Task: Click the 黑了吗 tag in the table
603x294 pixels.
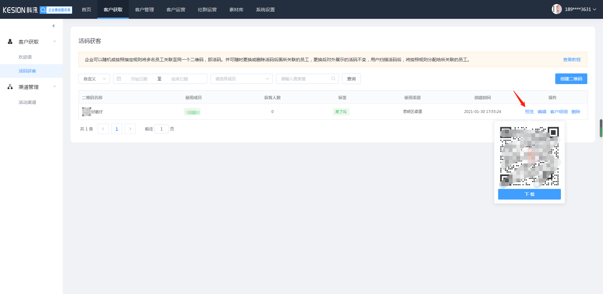Action: tap(341, 112)
